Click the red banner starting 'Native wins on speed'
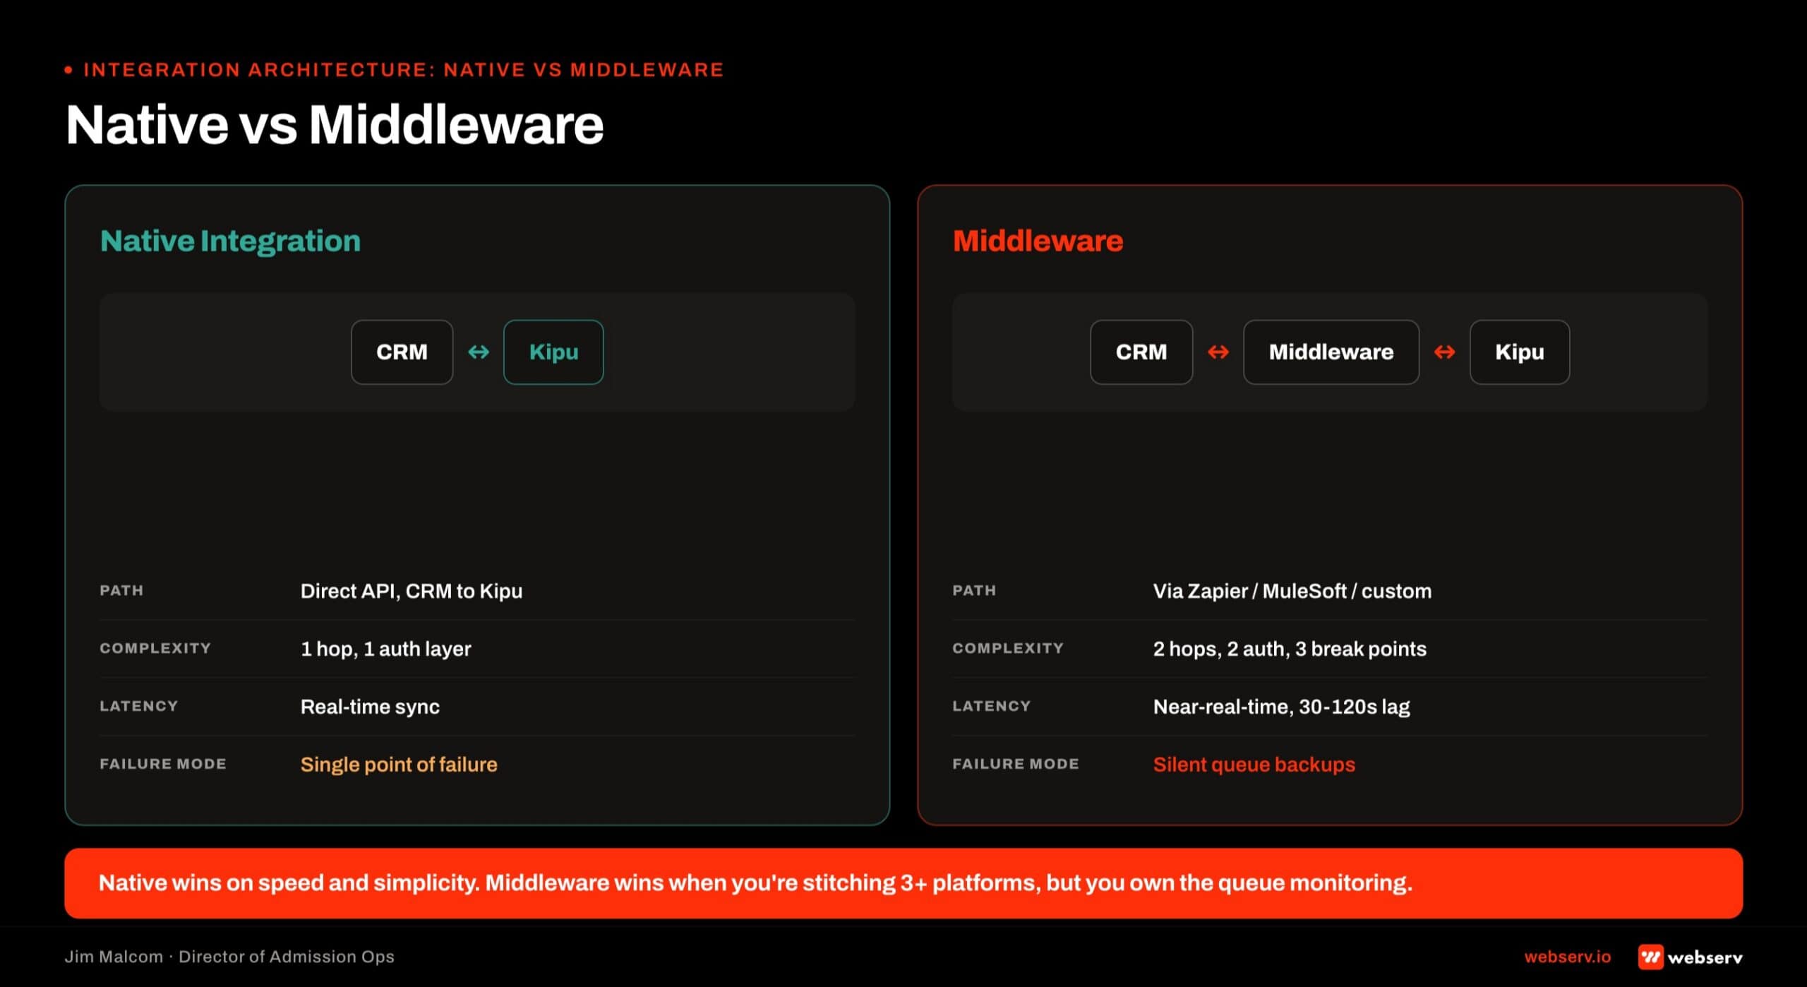 pyautogui.click(x=903, y=883)
